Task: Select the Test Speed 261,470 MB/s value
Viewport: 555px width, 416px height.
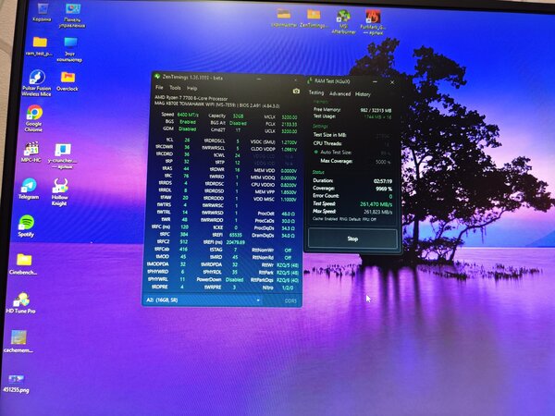Action: tap(376, 204)
